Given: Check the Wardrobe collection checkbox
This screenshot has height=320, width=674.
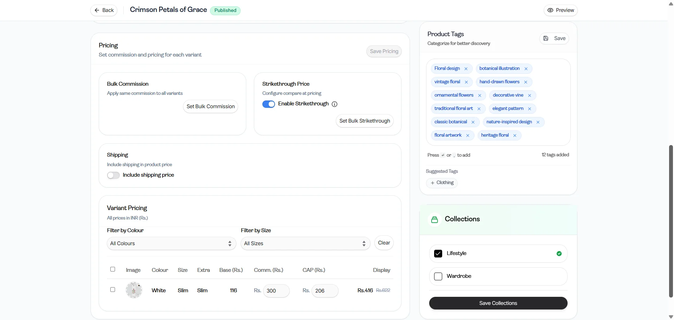Looking at the screenshot, I should [x=438, y=276].
